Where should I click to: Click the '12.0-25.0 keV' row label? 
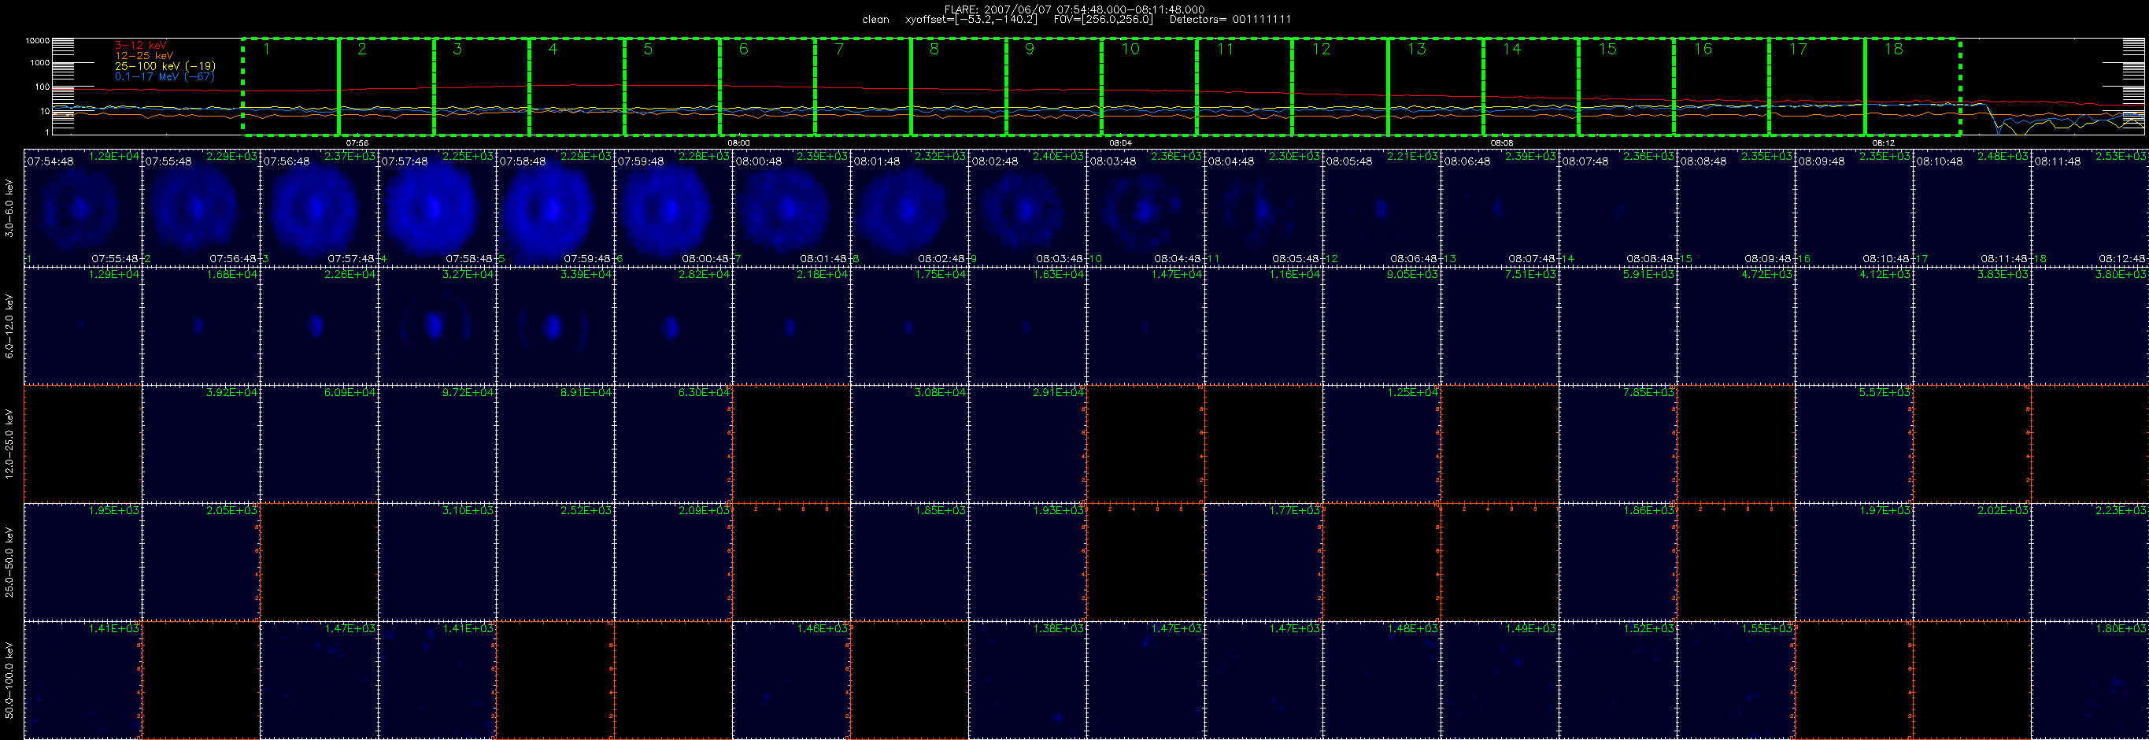(9, 444)
